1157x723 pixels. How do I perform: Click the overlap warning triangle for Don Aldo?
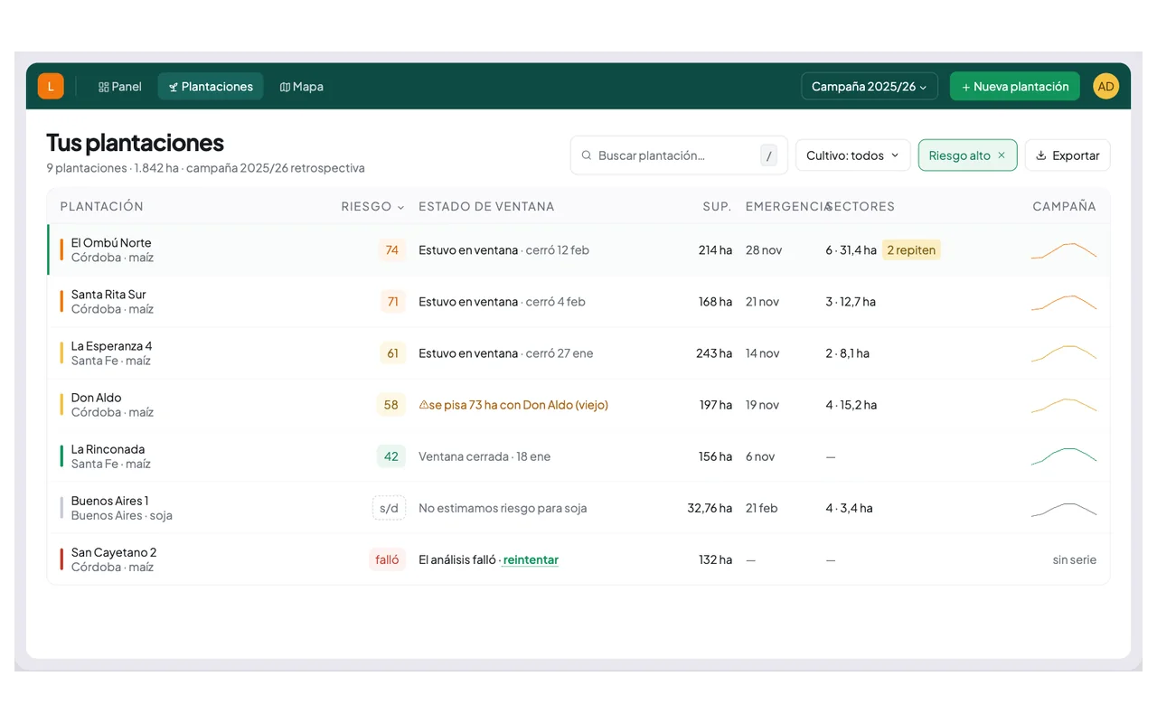point(424,405)
